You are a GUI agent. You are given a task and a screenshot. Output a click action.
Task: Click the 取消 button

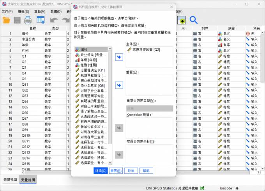131,171
